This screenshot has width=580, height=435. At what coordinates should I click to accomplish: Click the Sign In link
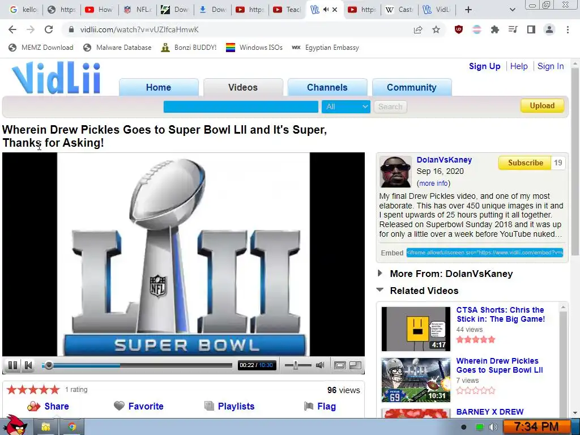[551, 66]
